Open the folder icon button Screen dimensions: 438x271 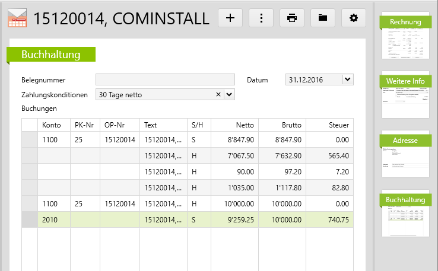pyautogui.click(x=323, y=18)
